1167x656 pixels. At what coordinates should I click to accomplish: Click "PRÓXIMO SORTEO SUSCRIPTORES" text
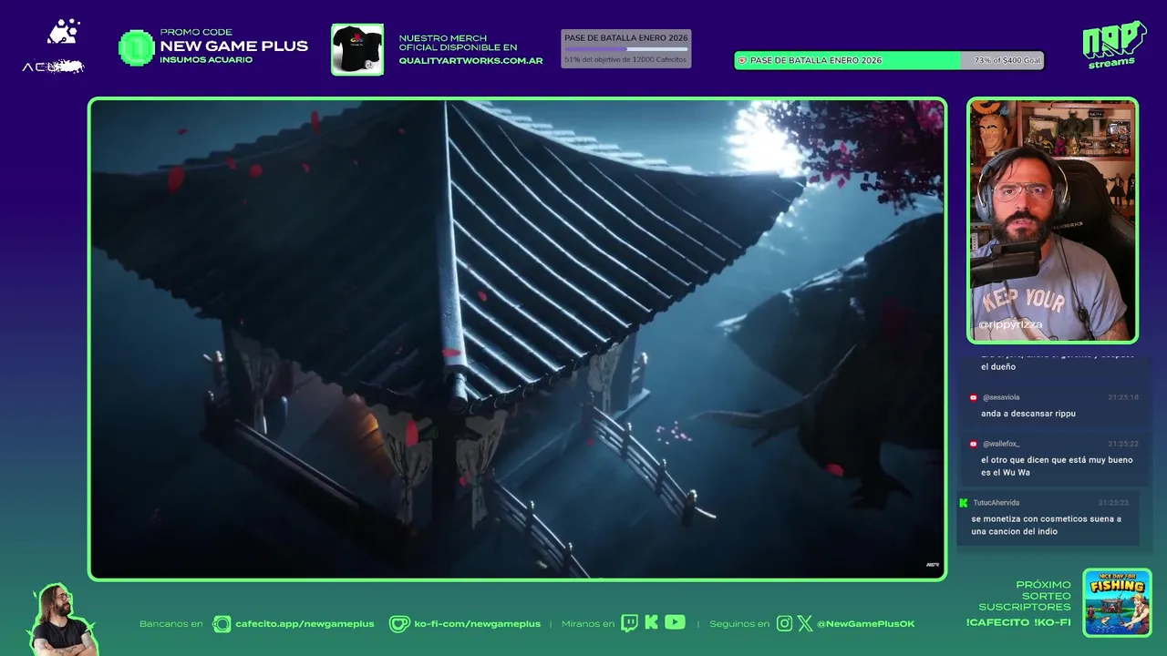1025,596
